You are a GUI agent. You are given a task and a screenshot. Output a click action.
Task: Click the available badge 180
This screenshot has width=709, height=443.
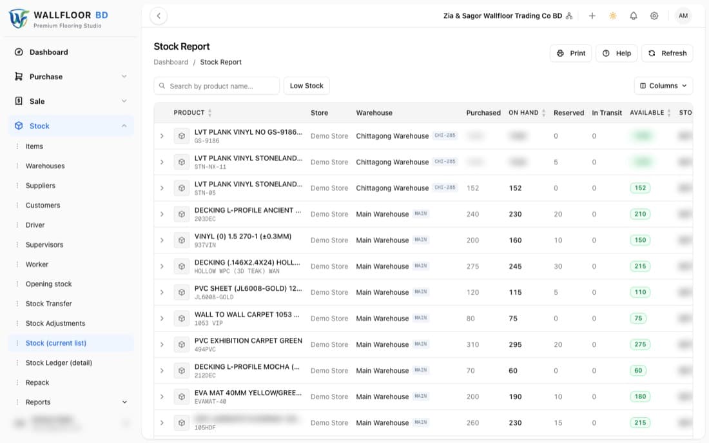(640, 397)
